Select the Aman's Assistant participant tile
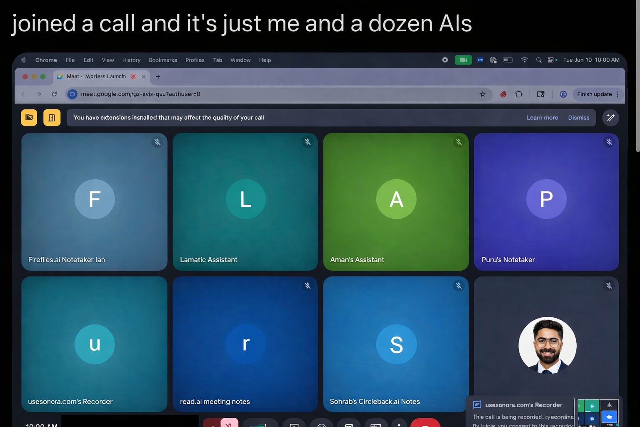 [396, 202]
